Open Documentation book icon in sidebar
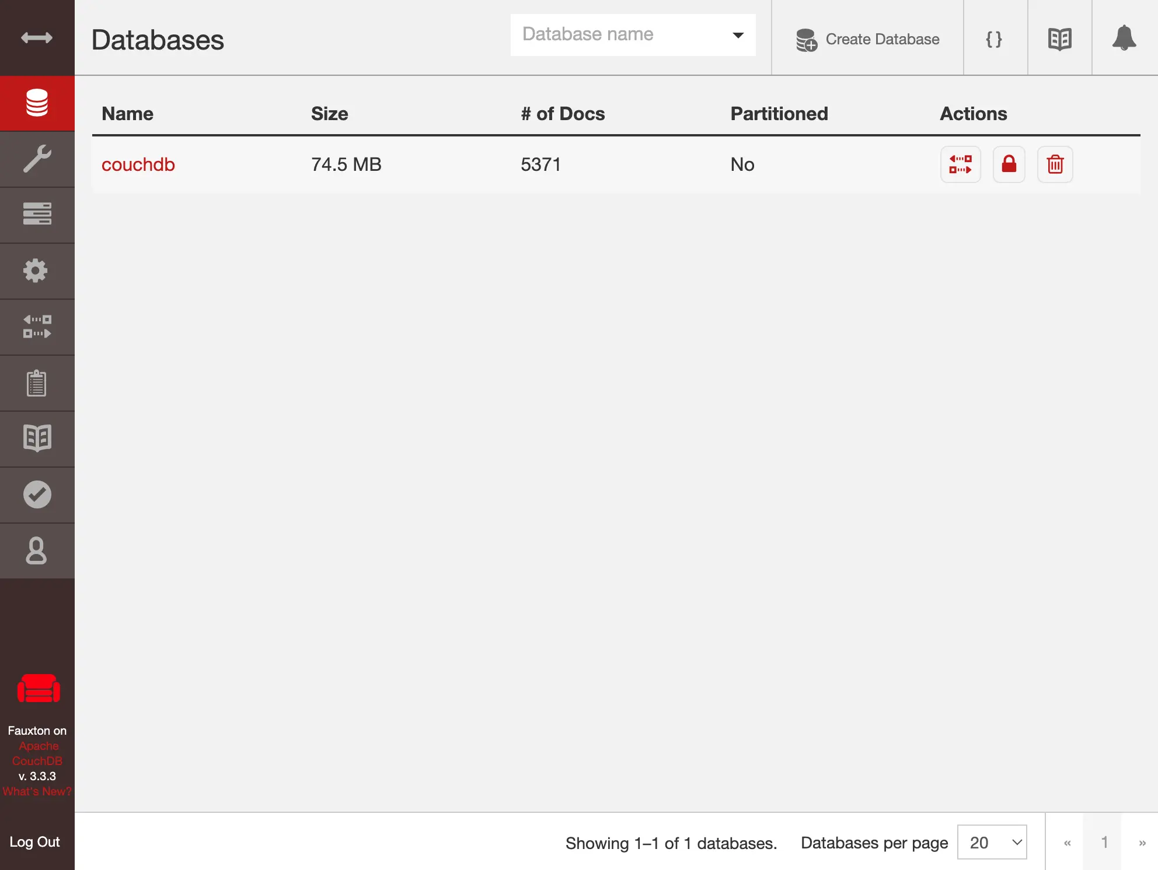1158x870 pixels. point(37,438)
